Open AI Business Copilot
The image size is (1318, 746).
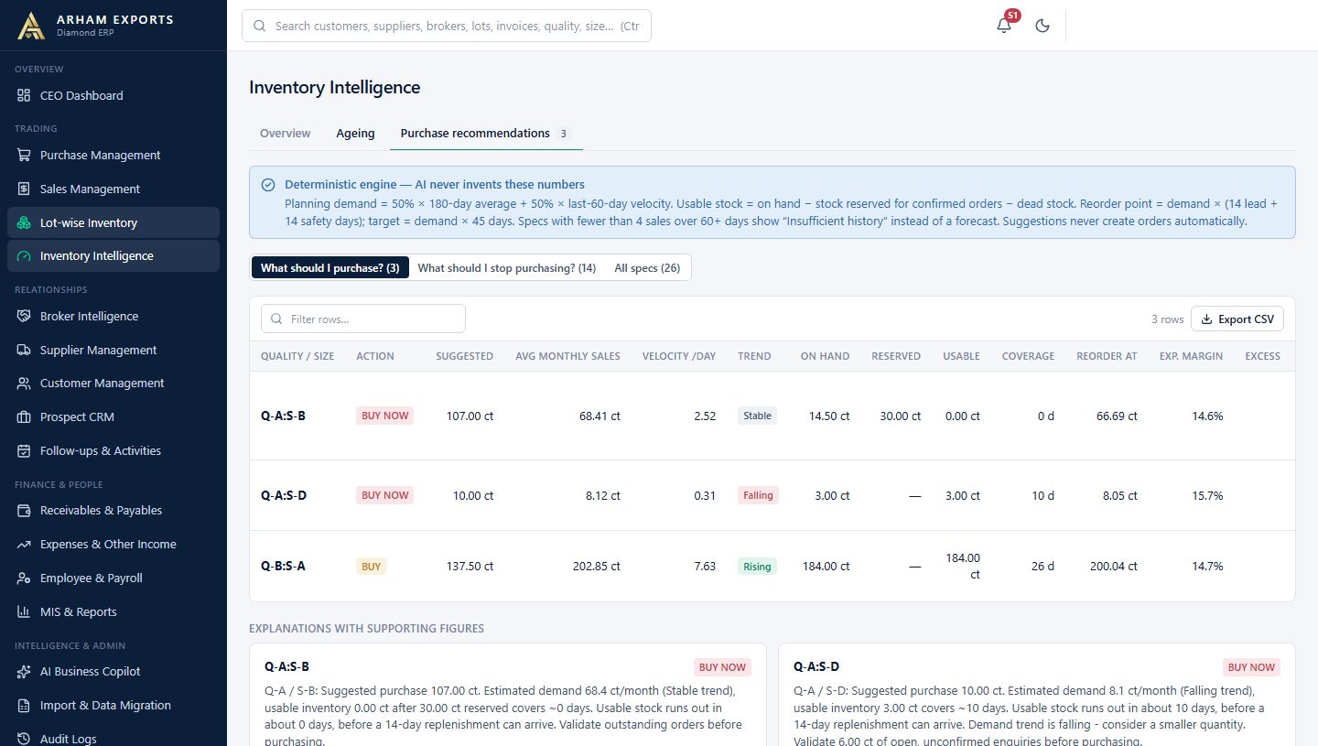[113, 671]
